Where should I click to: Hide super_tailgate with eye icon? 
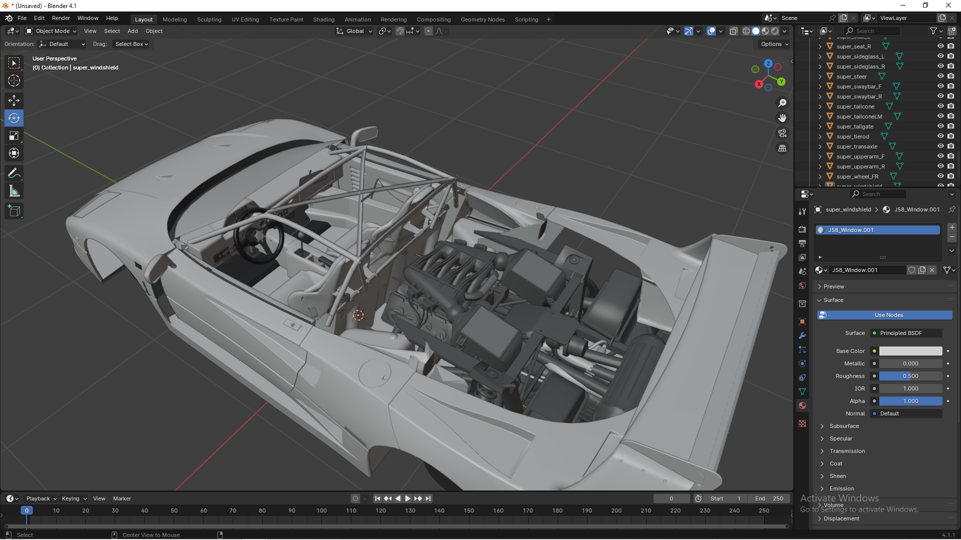tap(940, 126)
